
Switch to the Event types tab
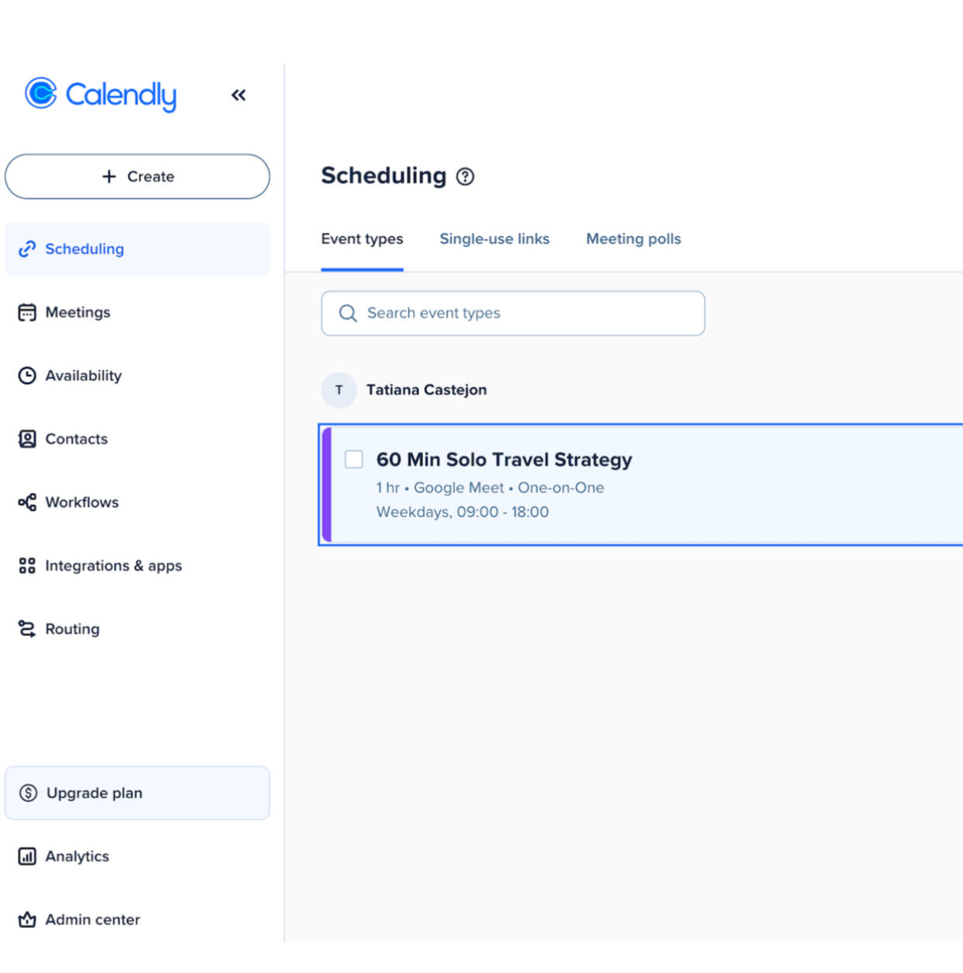point(362,239)
